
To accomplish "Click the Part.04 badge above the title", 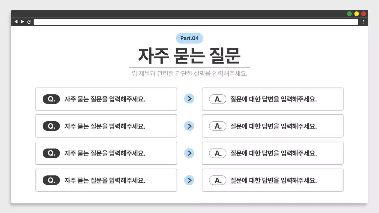I will pyautogui.click(x=189, y=38).
